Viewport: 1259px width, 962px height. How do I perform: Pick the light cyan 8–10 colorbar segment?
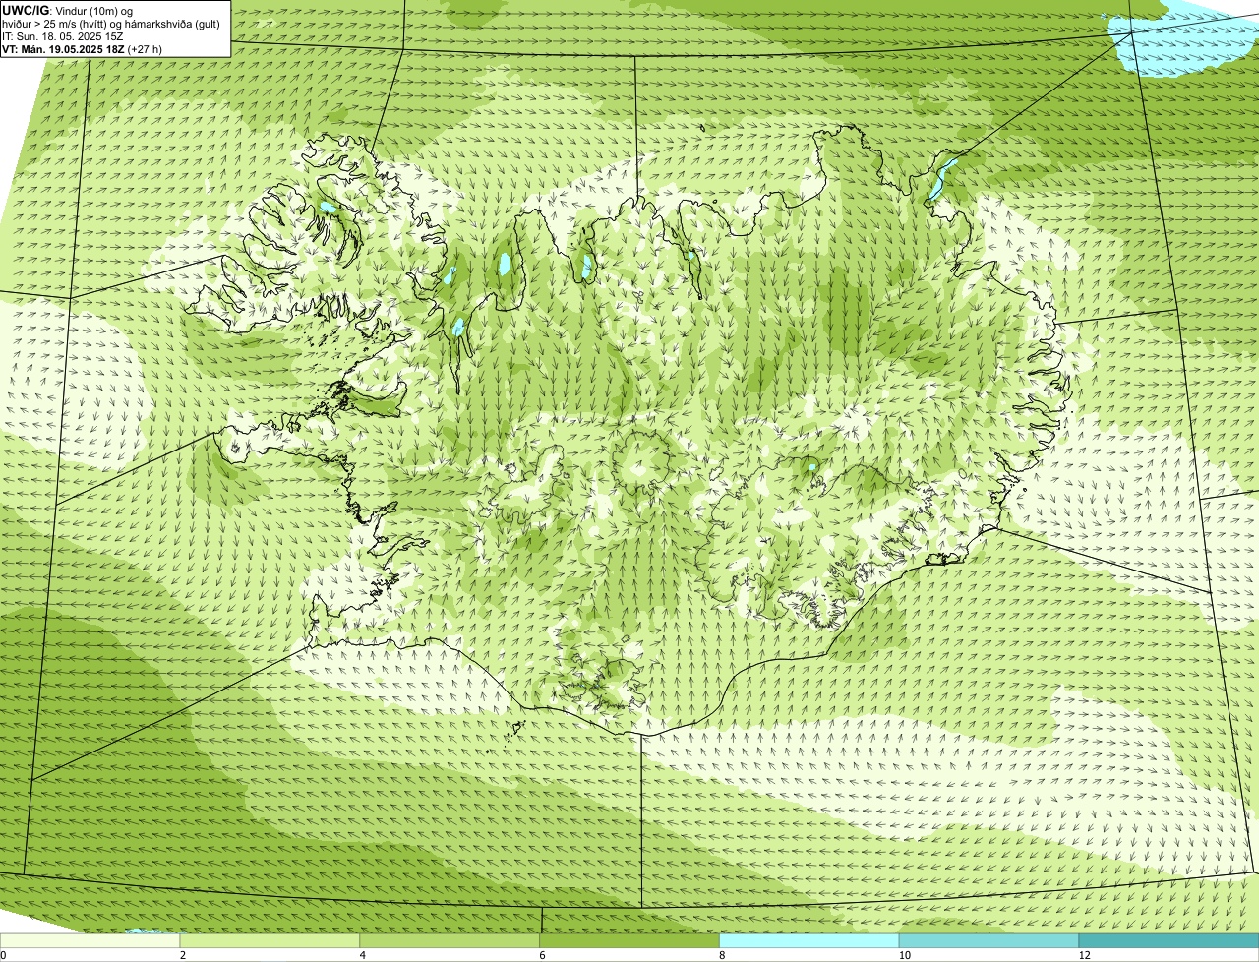coord(809,940)
